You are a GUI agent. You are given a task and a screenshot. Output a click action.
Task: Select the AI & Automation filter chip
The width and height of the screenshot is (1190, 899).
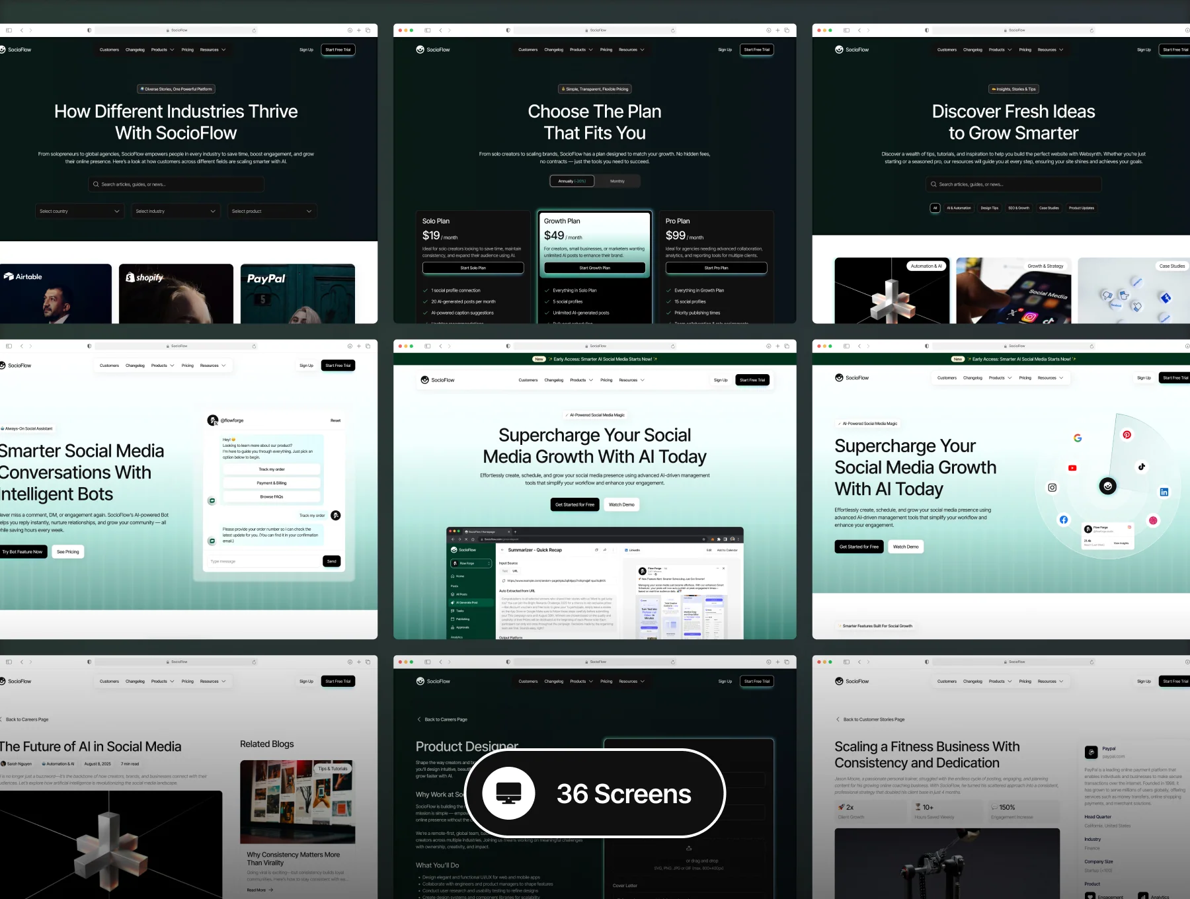pos(959,208)
